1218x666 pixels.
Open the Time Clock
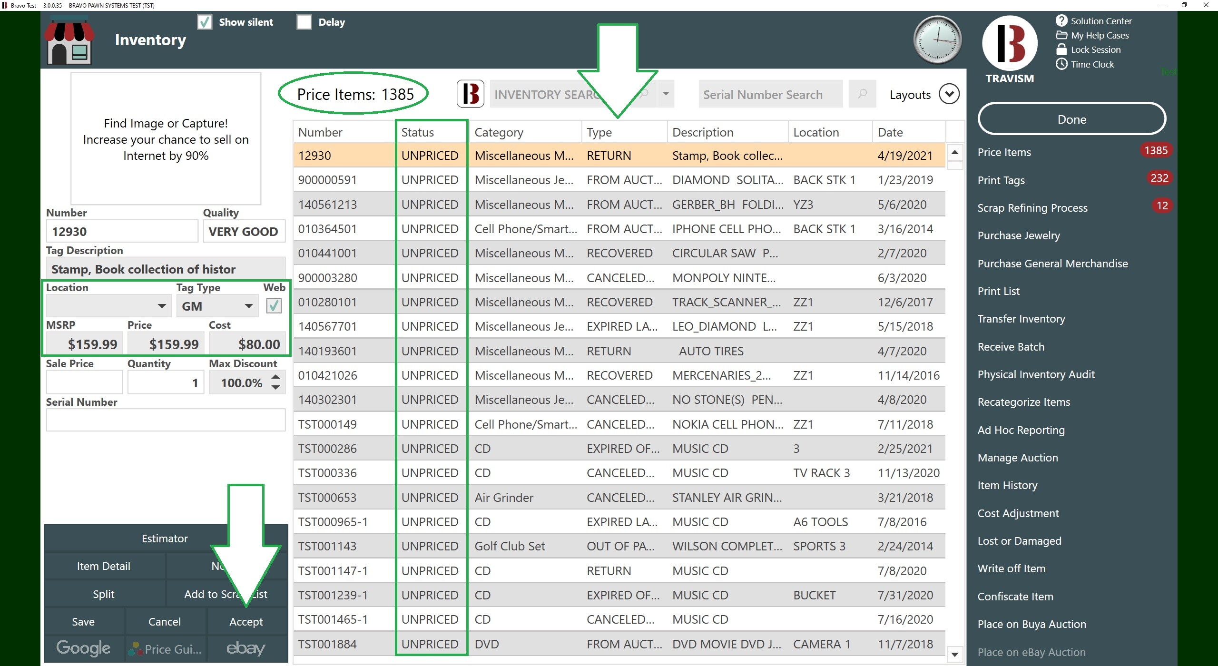point(1085,64)
